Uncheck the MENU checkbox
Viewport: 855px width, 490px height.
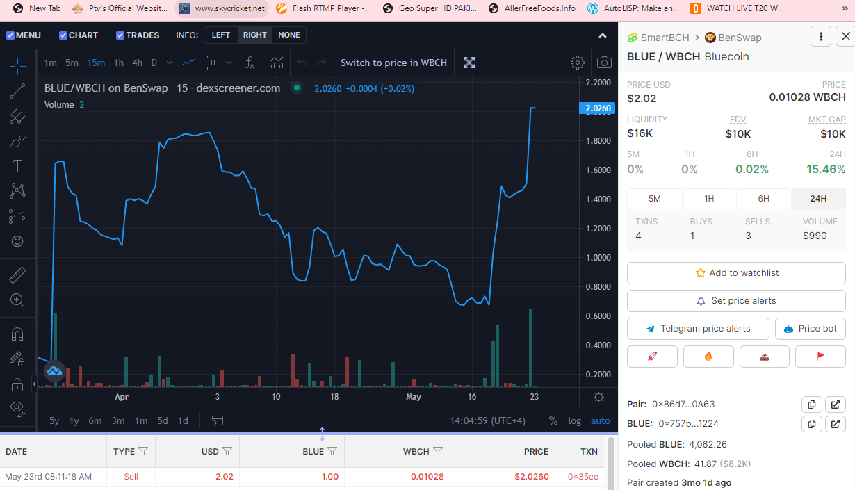(x=10, y=35)
